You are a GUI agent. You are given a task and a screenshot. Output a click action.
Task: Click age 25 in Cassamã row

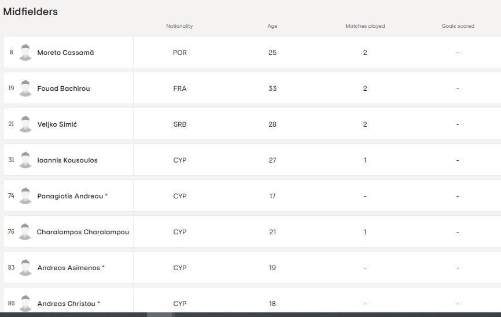click(272, 53)
